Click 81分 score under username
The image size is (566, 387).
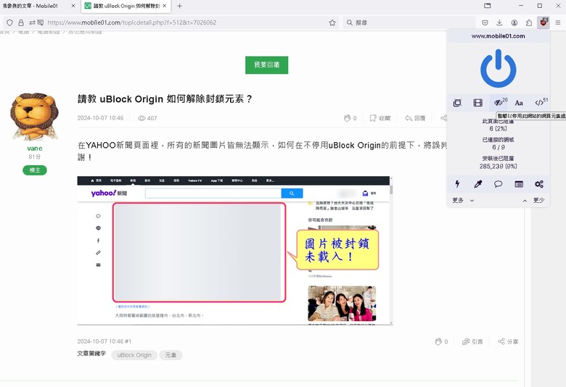(x=35, y=157)
